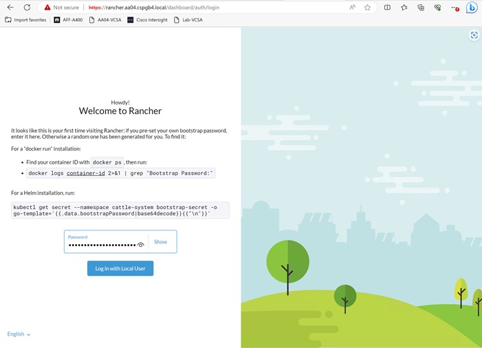Image resolution: width=482 pixels, height=348 pixels.
Task: Open the split screen icon
Action: coord(387,8)
